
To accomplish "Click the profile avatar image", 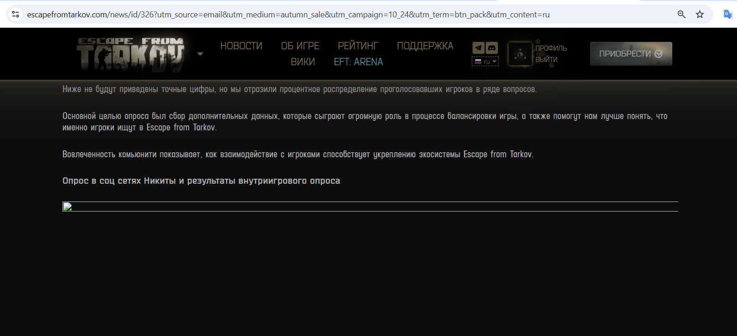I will pos(520,54).
